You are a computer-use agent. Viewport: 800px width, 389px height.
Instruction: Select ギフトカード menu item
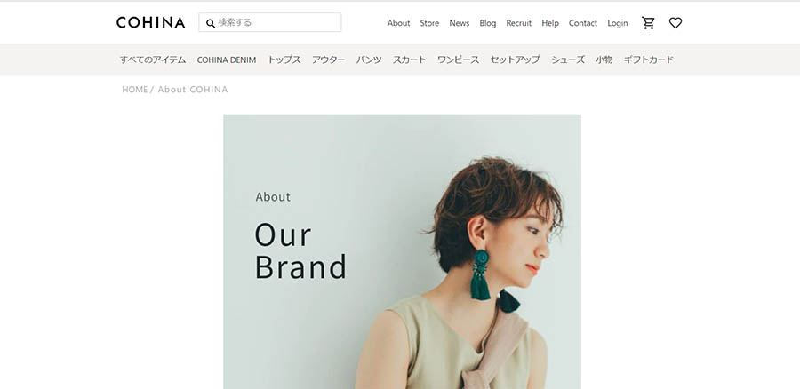pyautogui.click(x=649, y=60)
